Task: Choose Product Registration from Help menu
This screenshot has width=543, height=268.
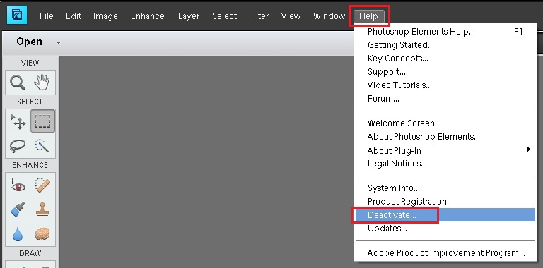Action: [445, 202]
